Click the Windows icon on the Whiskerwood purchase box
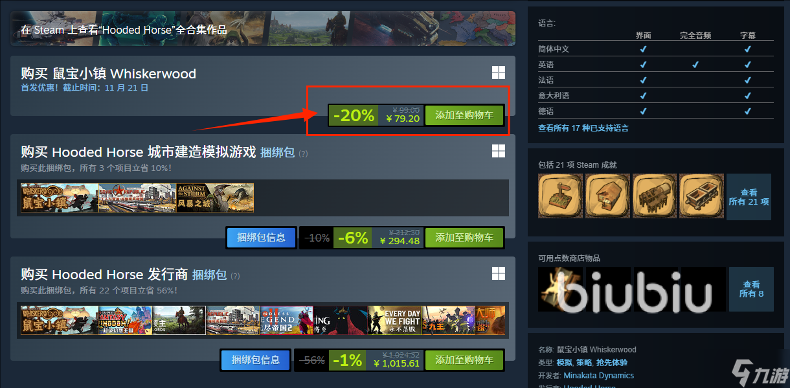790x388 pixels. tap(498, 73)
